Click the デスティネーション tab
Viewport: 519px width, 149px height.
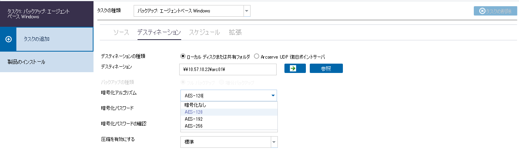pyautogui.click(x=159, y=32)
